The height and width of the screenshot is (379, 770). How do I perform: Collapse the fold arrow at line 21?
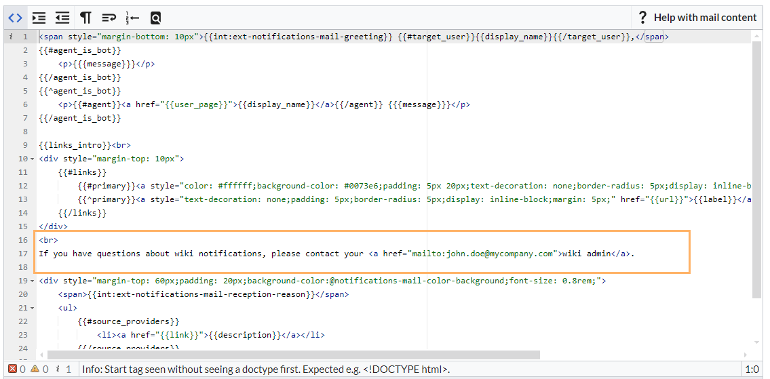pos(33,308)
